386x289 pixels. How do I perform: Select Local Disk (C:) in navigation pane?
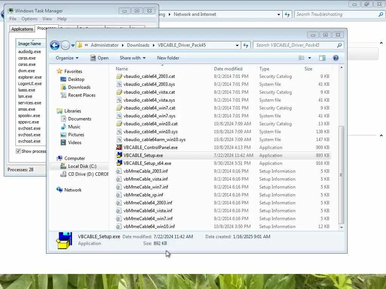coord(82,166)
